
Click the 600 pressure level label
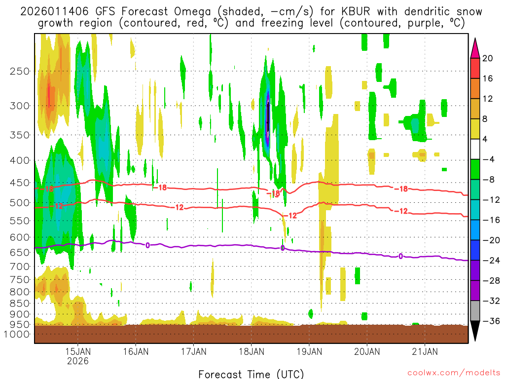pyautogui.click(x=20, y=237)
